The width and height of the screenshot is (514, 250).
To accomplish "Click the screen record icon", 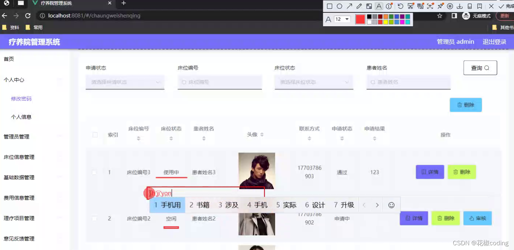I will tap(450, 6).
